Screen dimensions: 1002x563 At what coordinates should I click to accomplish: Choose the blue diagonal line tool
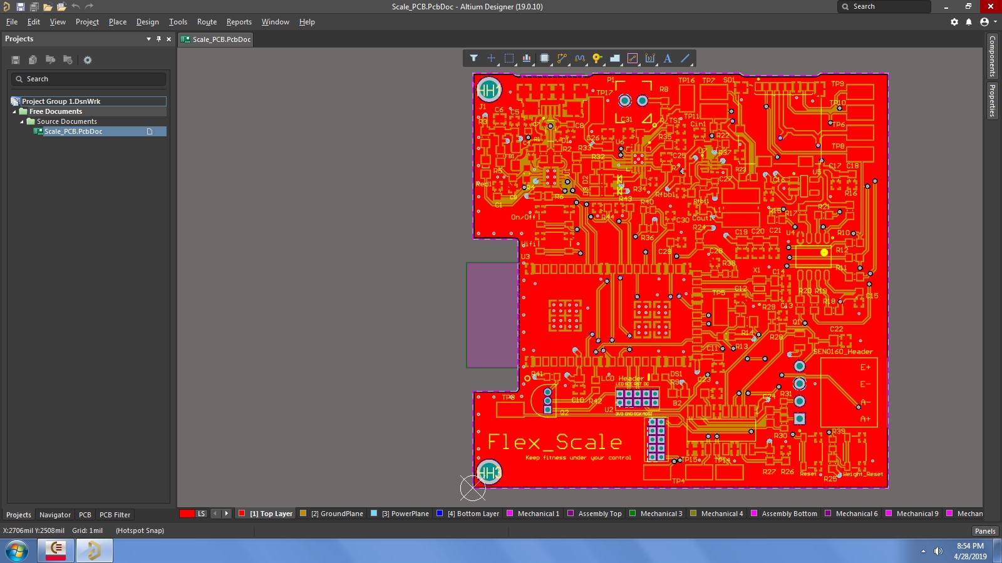[685, 58]
